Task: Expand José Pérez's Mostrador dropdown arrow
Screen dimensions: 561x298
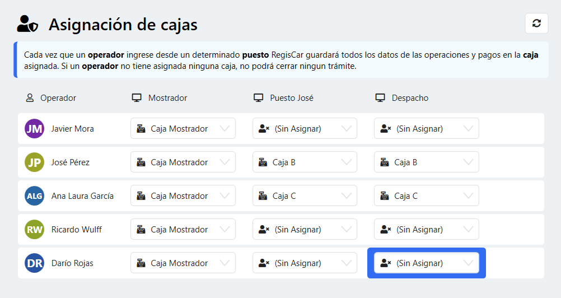Action: 225,162
